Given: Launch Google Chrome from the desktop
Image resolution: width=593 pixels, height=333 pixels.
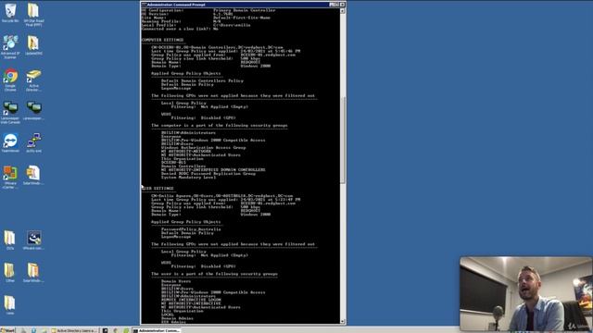Looking at the screenshot, I should tap(10, 80).
